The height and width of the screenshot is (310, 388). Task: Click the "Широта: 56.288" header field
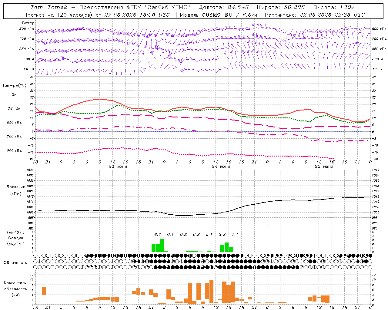281,7
